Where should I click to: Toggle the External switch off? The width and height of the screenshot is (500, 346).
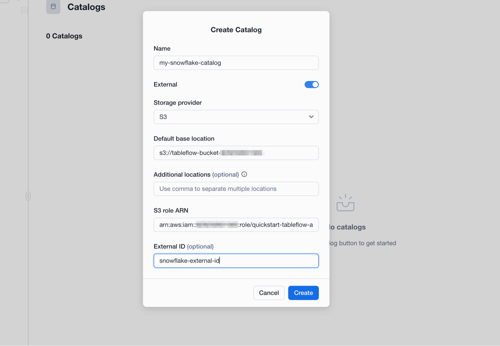[x=311, y=84]
